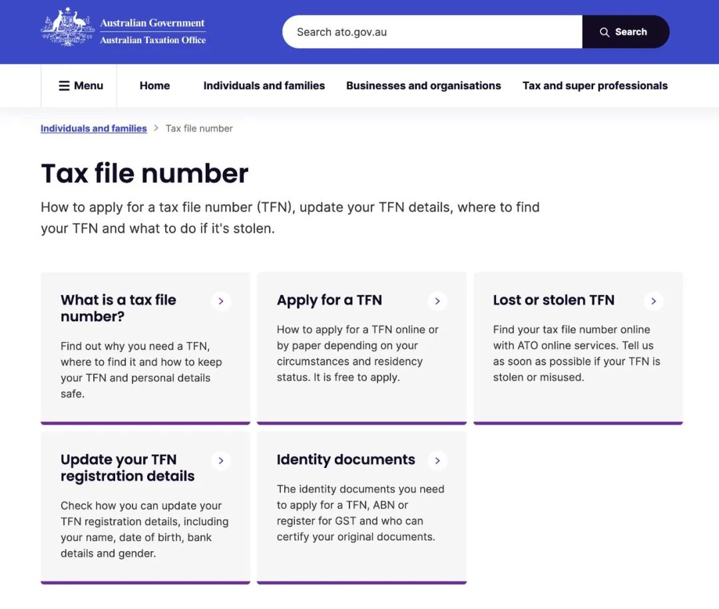Click description 'Find out why you need a TFN'

pos(141,369)
